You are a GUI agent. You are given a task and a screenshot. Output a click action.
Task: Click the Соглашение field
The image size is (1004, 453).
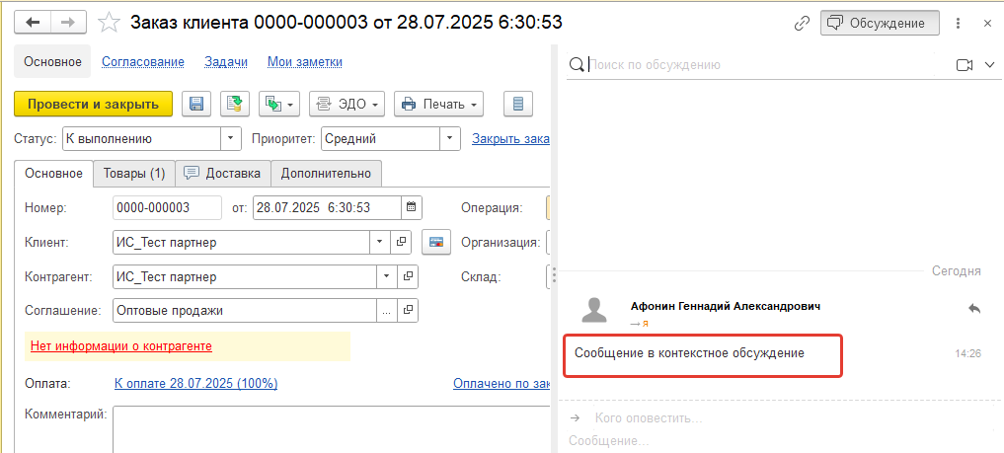(x=244, y=311)
